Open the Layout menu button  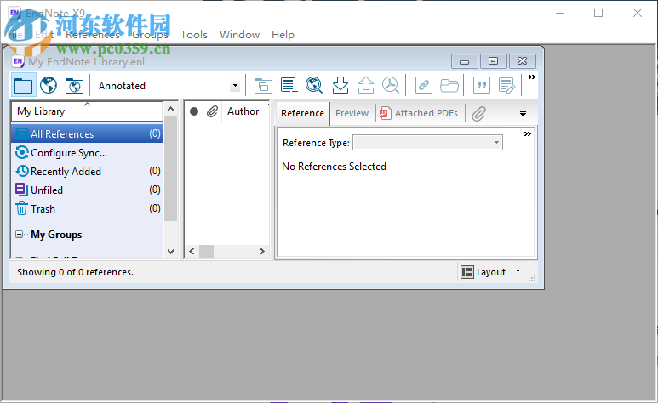coord(490,272)
